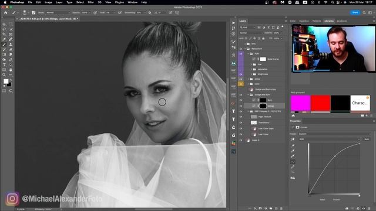The image size is (376, 211).
Task: Click the Dodge layer mask thumbnail
Action: pyautogui.click(x=263, y=105)
